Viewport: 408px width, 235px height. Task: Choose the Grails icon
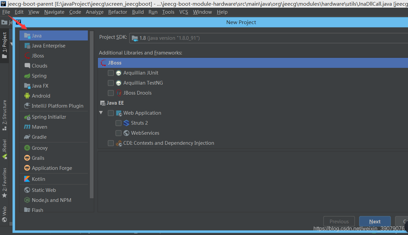click(x=27, y=158)
